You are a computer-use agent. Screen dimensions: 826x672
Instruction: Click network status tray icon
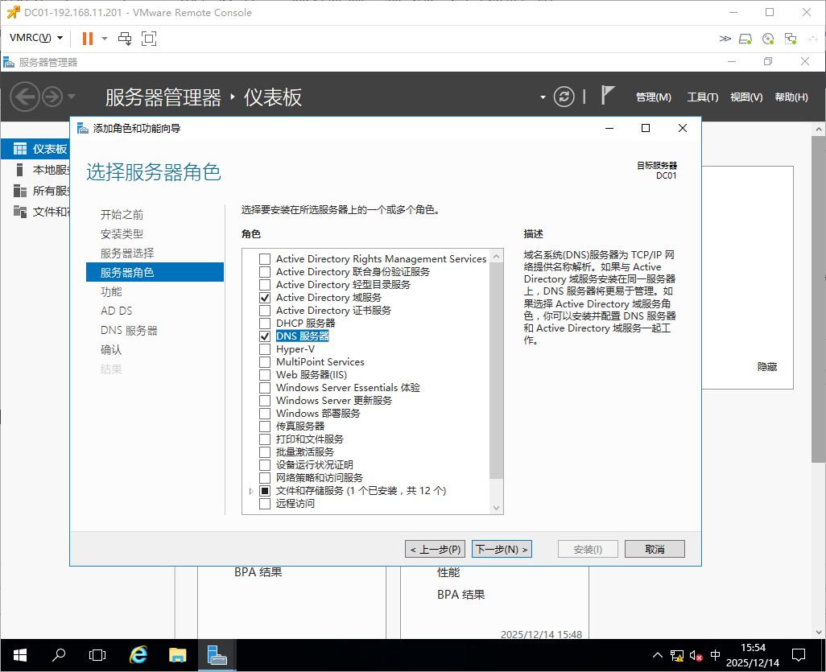coord(677,656)
